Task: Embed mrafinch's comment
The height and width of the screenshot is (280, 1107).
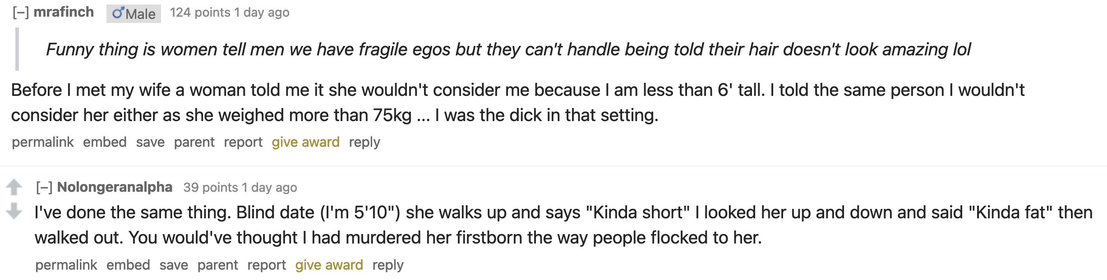Action: tap(105, 142)
